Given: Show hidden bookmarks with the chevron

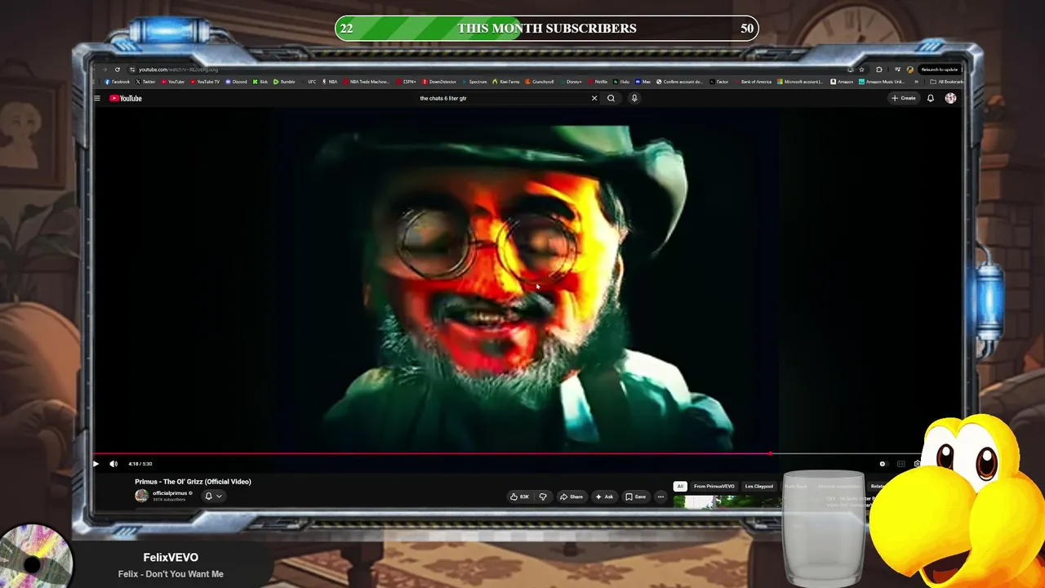Looking at the screenshot, I should click(x=916, y=82).
